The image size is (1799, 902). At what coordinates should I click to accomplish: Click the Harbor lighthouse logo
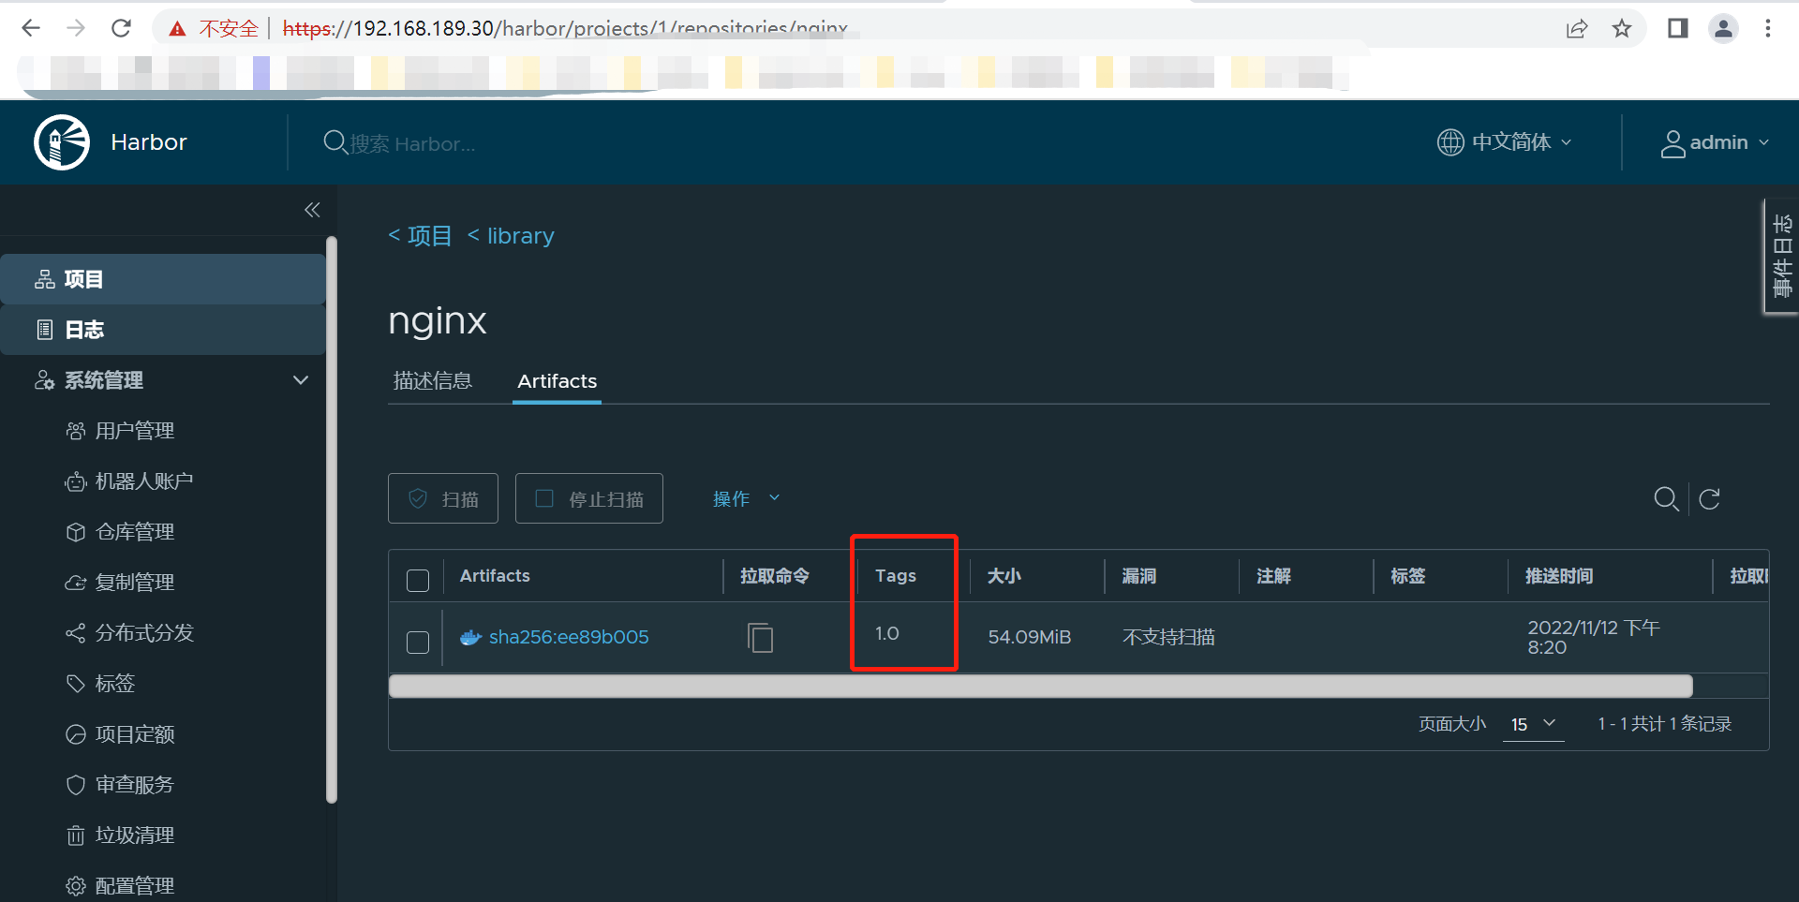pos(62,142)
